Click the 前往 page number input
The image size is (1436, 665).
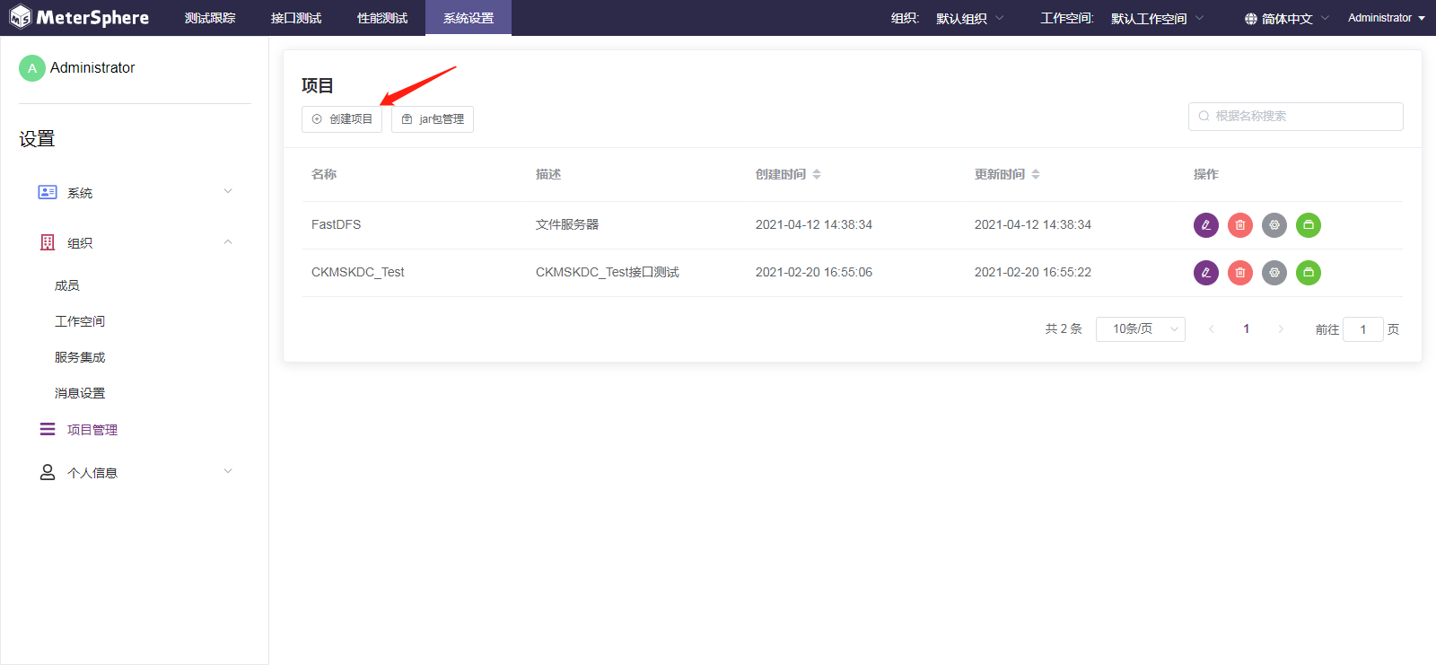(1363, 329)
